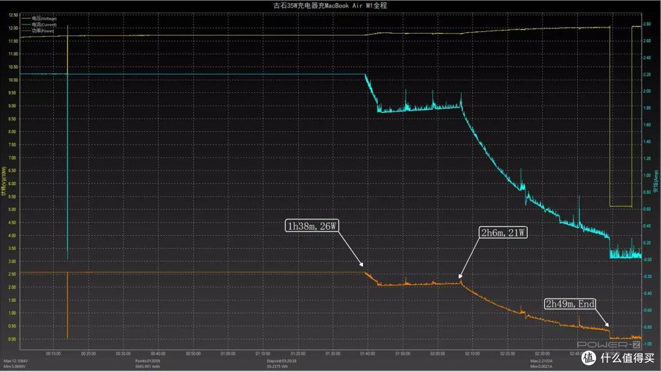The width and height of the screenshot is (661, 372).
Task: Click the 12.50 voltage axis tick
Action: coord(13,15)
